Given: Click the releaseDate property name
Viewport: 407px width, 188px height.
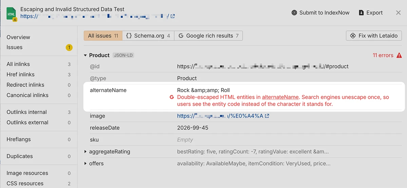Looking at the screenshot, I should 105,128.
